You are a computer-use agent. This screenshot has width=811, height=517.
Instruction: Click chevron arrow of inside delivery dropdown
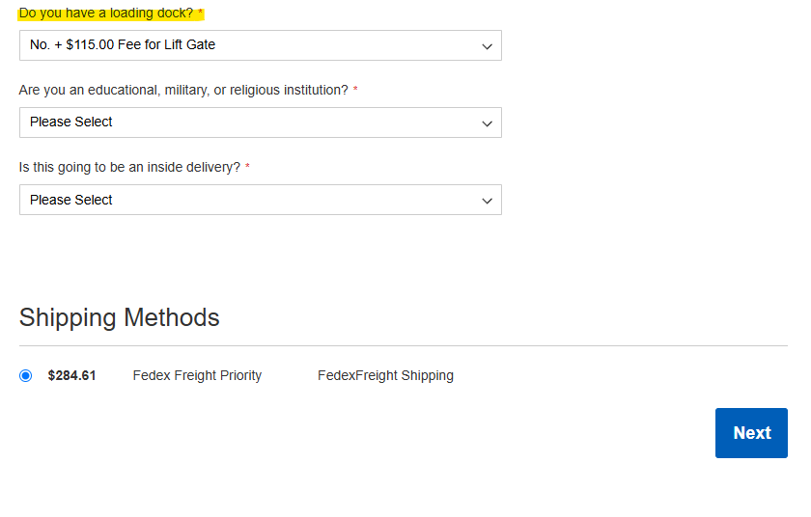click(487, 201)
